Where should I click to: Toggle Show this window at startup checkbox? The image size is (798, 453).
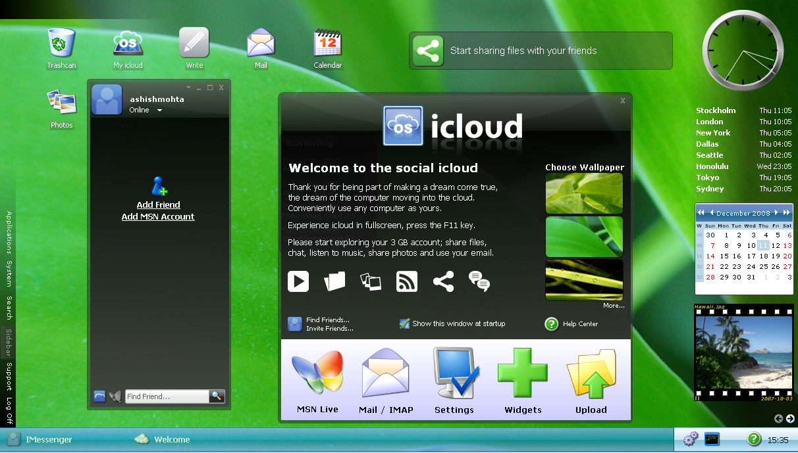tap(405, 323)
